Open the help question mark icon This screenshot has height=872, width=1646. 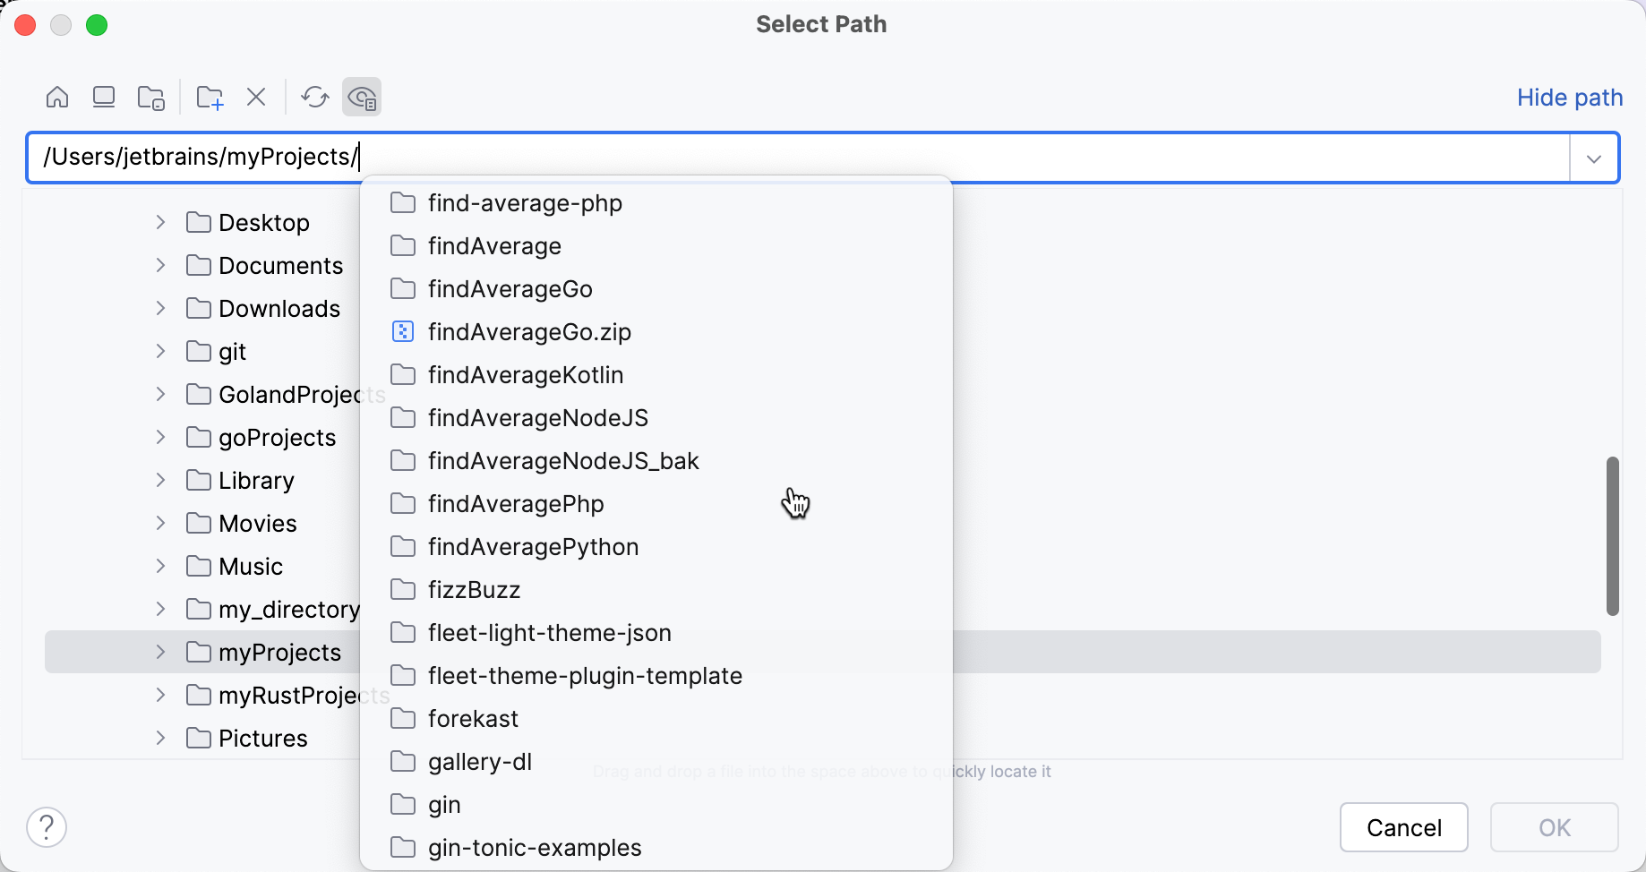(x=47, y=826)
